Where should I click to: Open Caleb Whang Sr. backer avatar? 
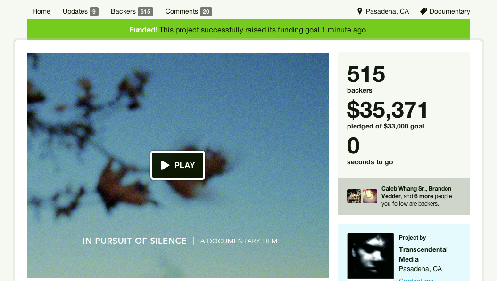pyautogui.click(x=354, y=196)
